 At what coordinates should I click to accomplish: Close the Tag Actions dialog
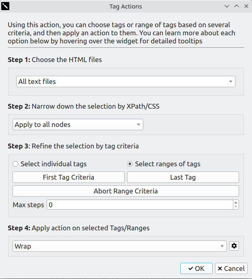246,6
